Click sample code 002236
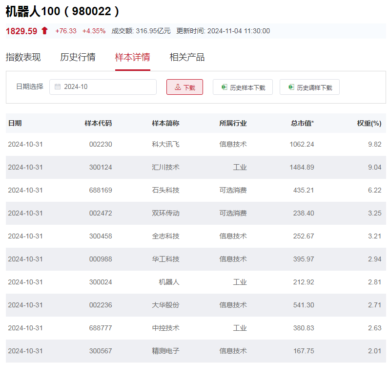 [101, 305]
